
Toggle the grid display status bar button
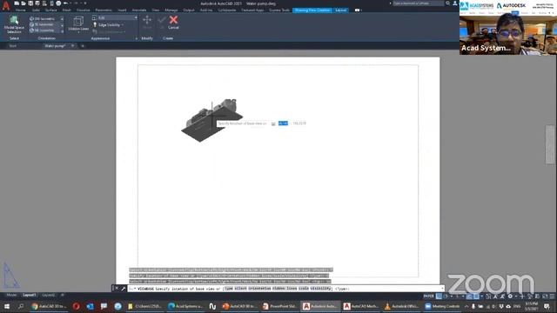point(439,296)
